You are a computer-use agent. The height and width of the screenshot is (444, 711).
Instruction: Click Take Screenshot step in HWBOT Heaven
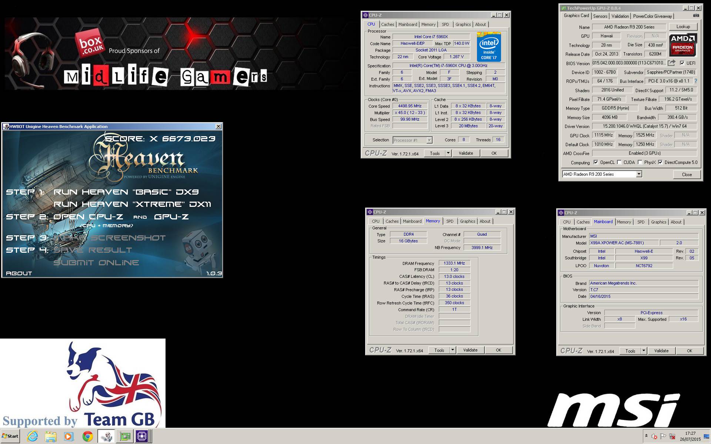110,238
